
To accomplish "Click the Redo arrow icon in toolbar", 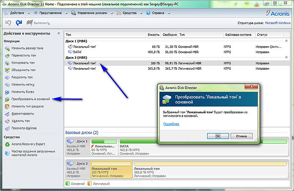I will coord(19,23).
